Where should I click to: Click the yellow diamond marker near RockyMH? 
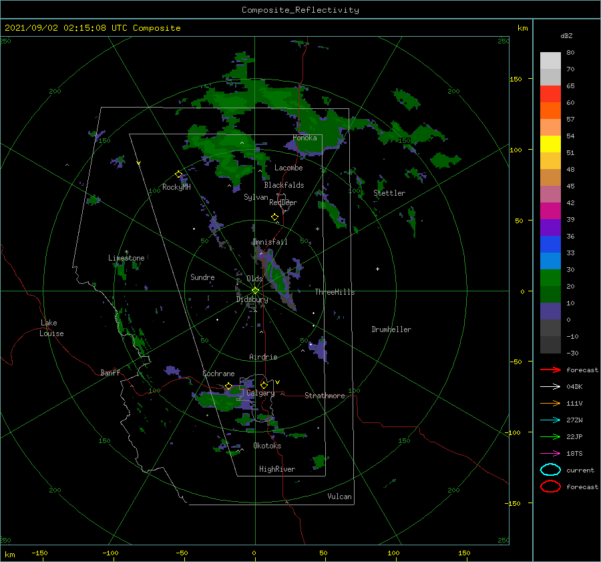click(x=178, y=174)
